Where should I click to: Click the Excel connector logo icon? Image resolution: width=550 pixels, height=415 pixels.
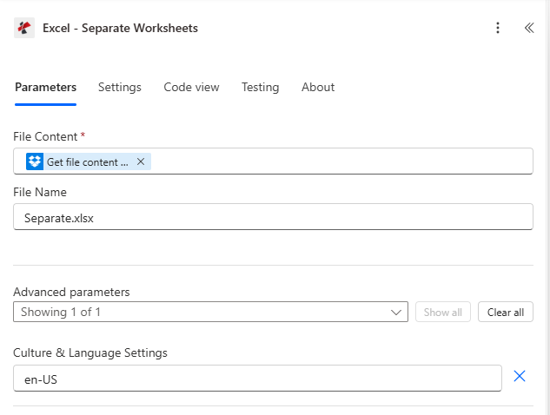click(24, 28)
